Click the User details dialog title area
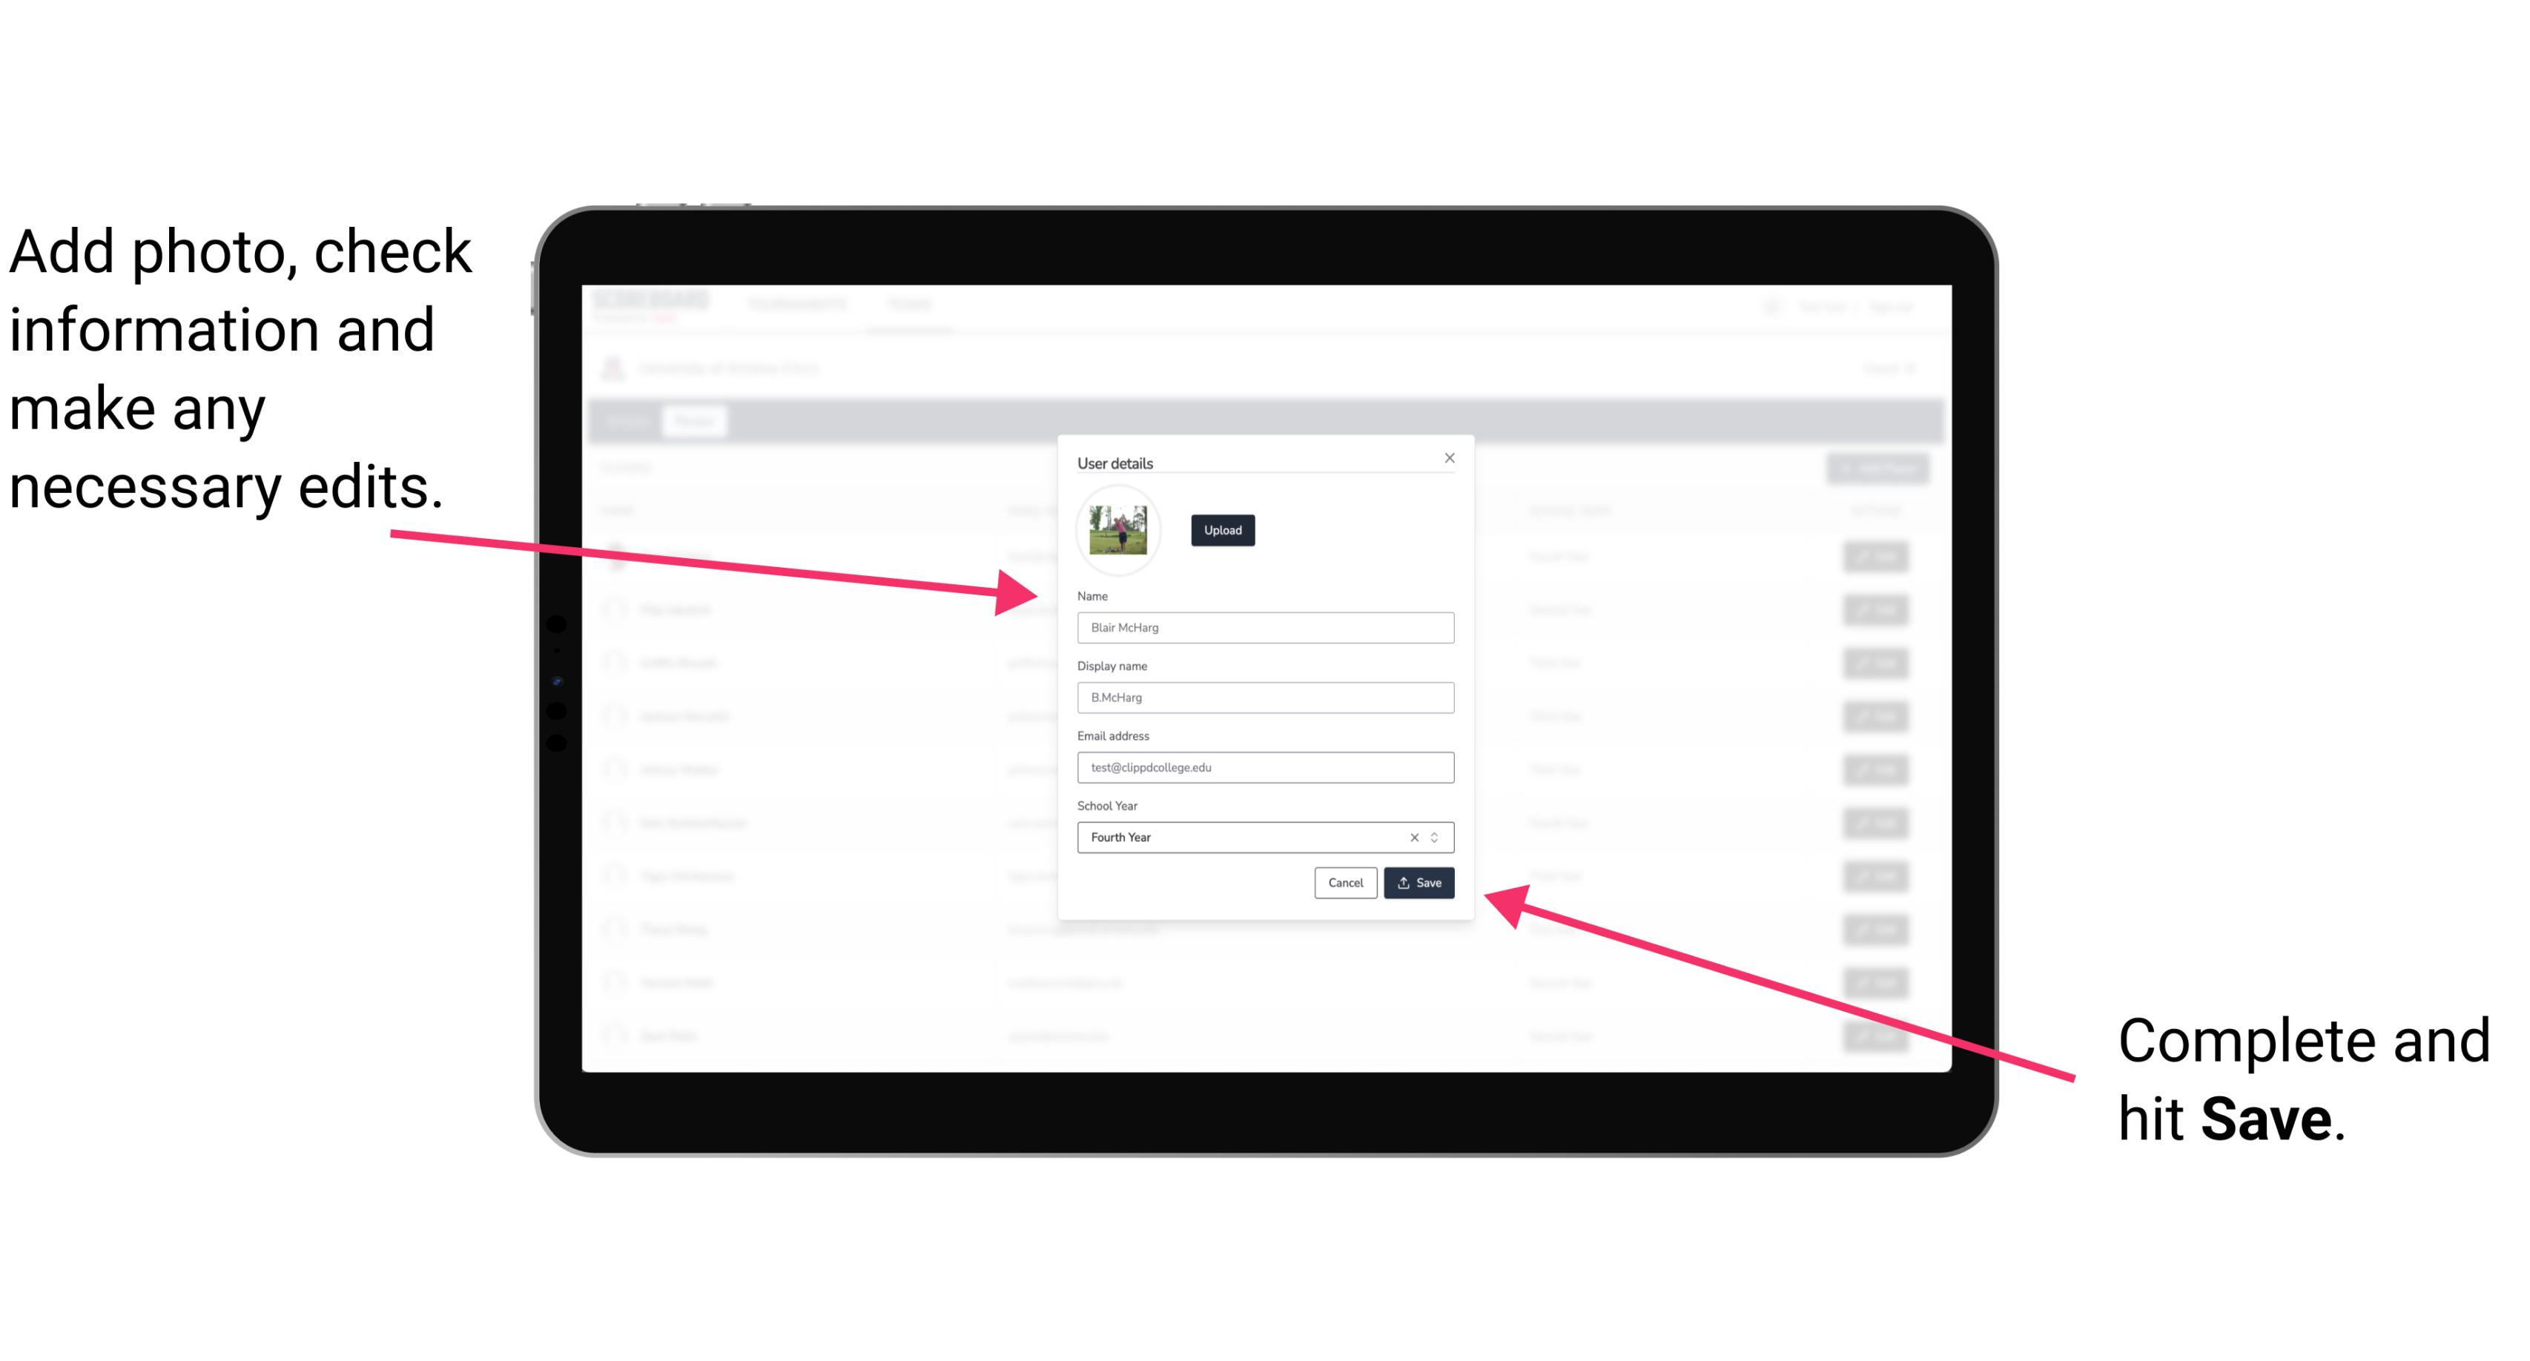Image resolution: width=2530 pixels, height=1361 pixels. click(1118, 463)
